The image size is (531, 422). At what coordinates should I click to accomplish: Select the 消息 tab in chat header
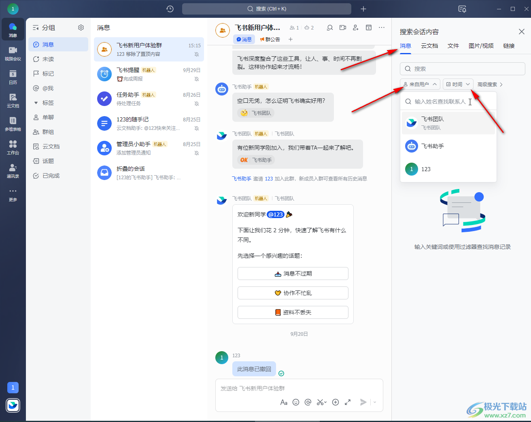tap(244, 39)
